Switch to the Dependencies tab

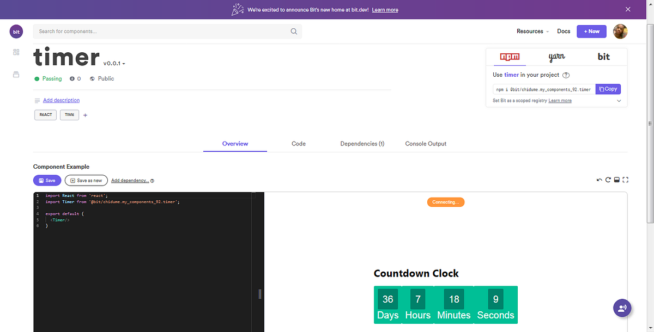[x=362, y=144]
